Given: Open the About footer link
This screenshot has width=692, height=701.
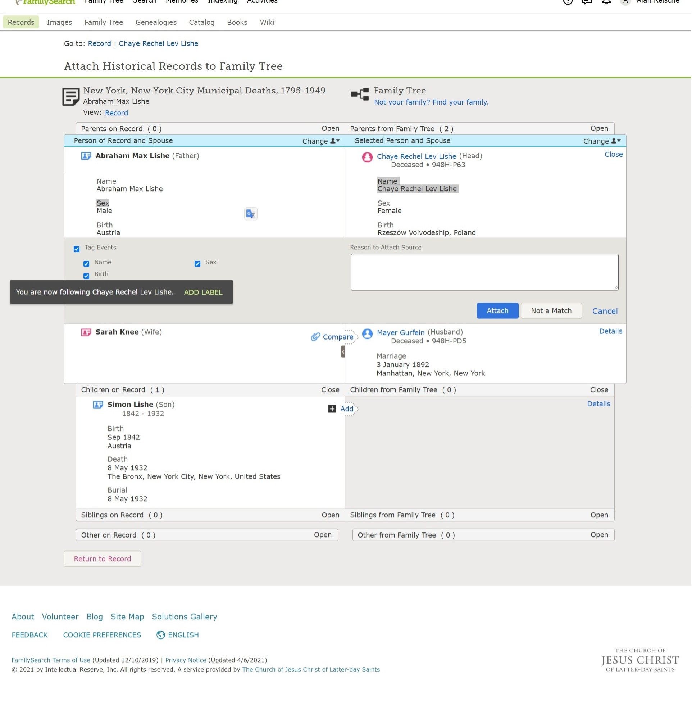Looking at the screenshot, I should (x=23, y=617).
